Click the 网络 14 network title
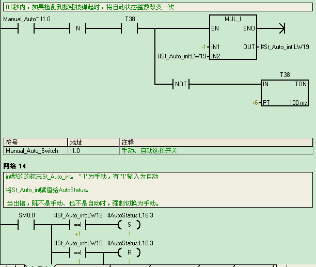Screen dimensions: 316x267 pos(14,166)
